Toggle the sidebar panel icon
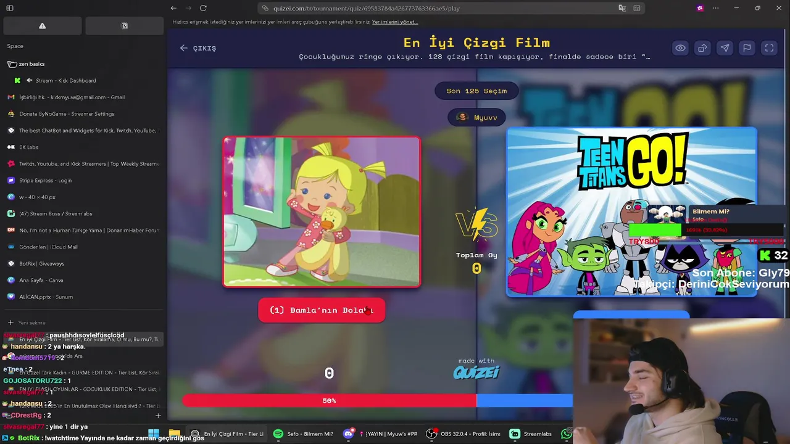 (x=10, y=8)
